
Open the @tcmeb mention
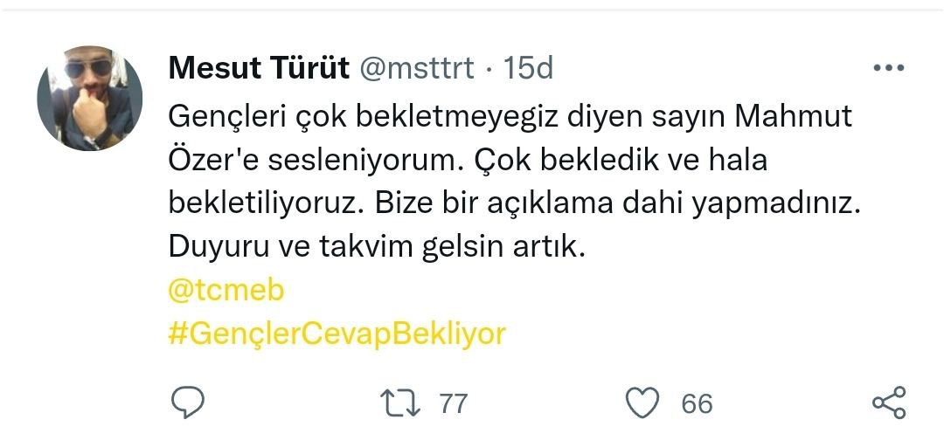(x=226, y=291)
